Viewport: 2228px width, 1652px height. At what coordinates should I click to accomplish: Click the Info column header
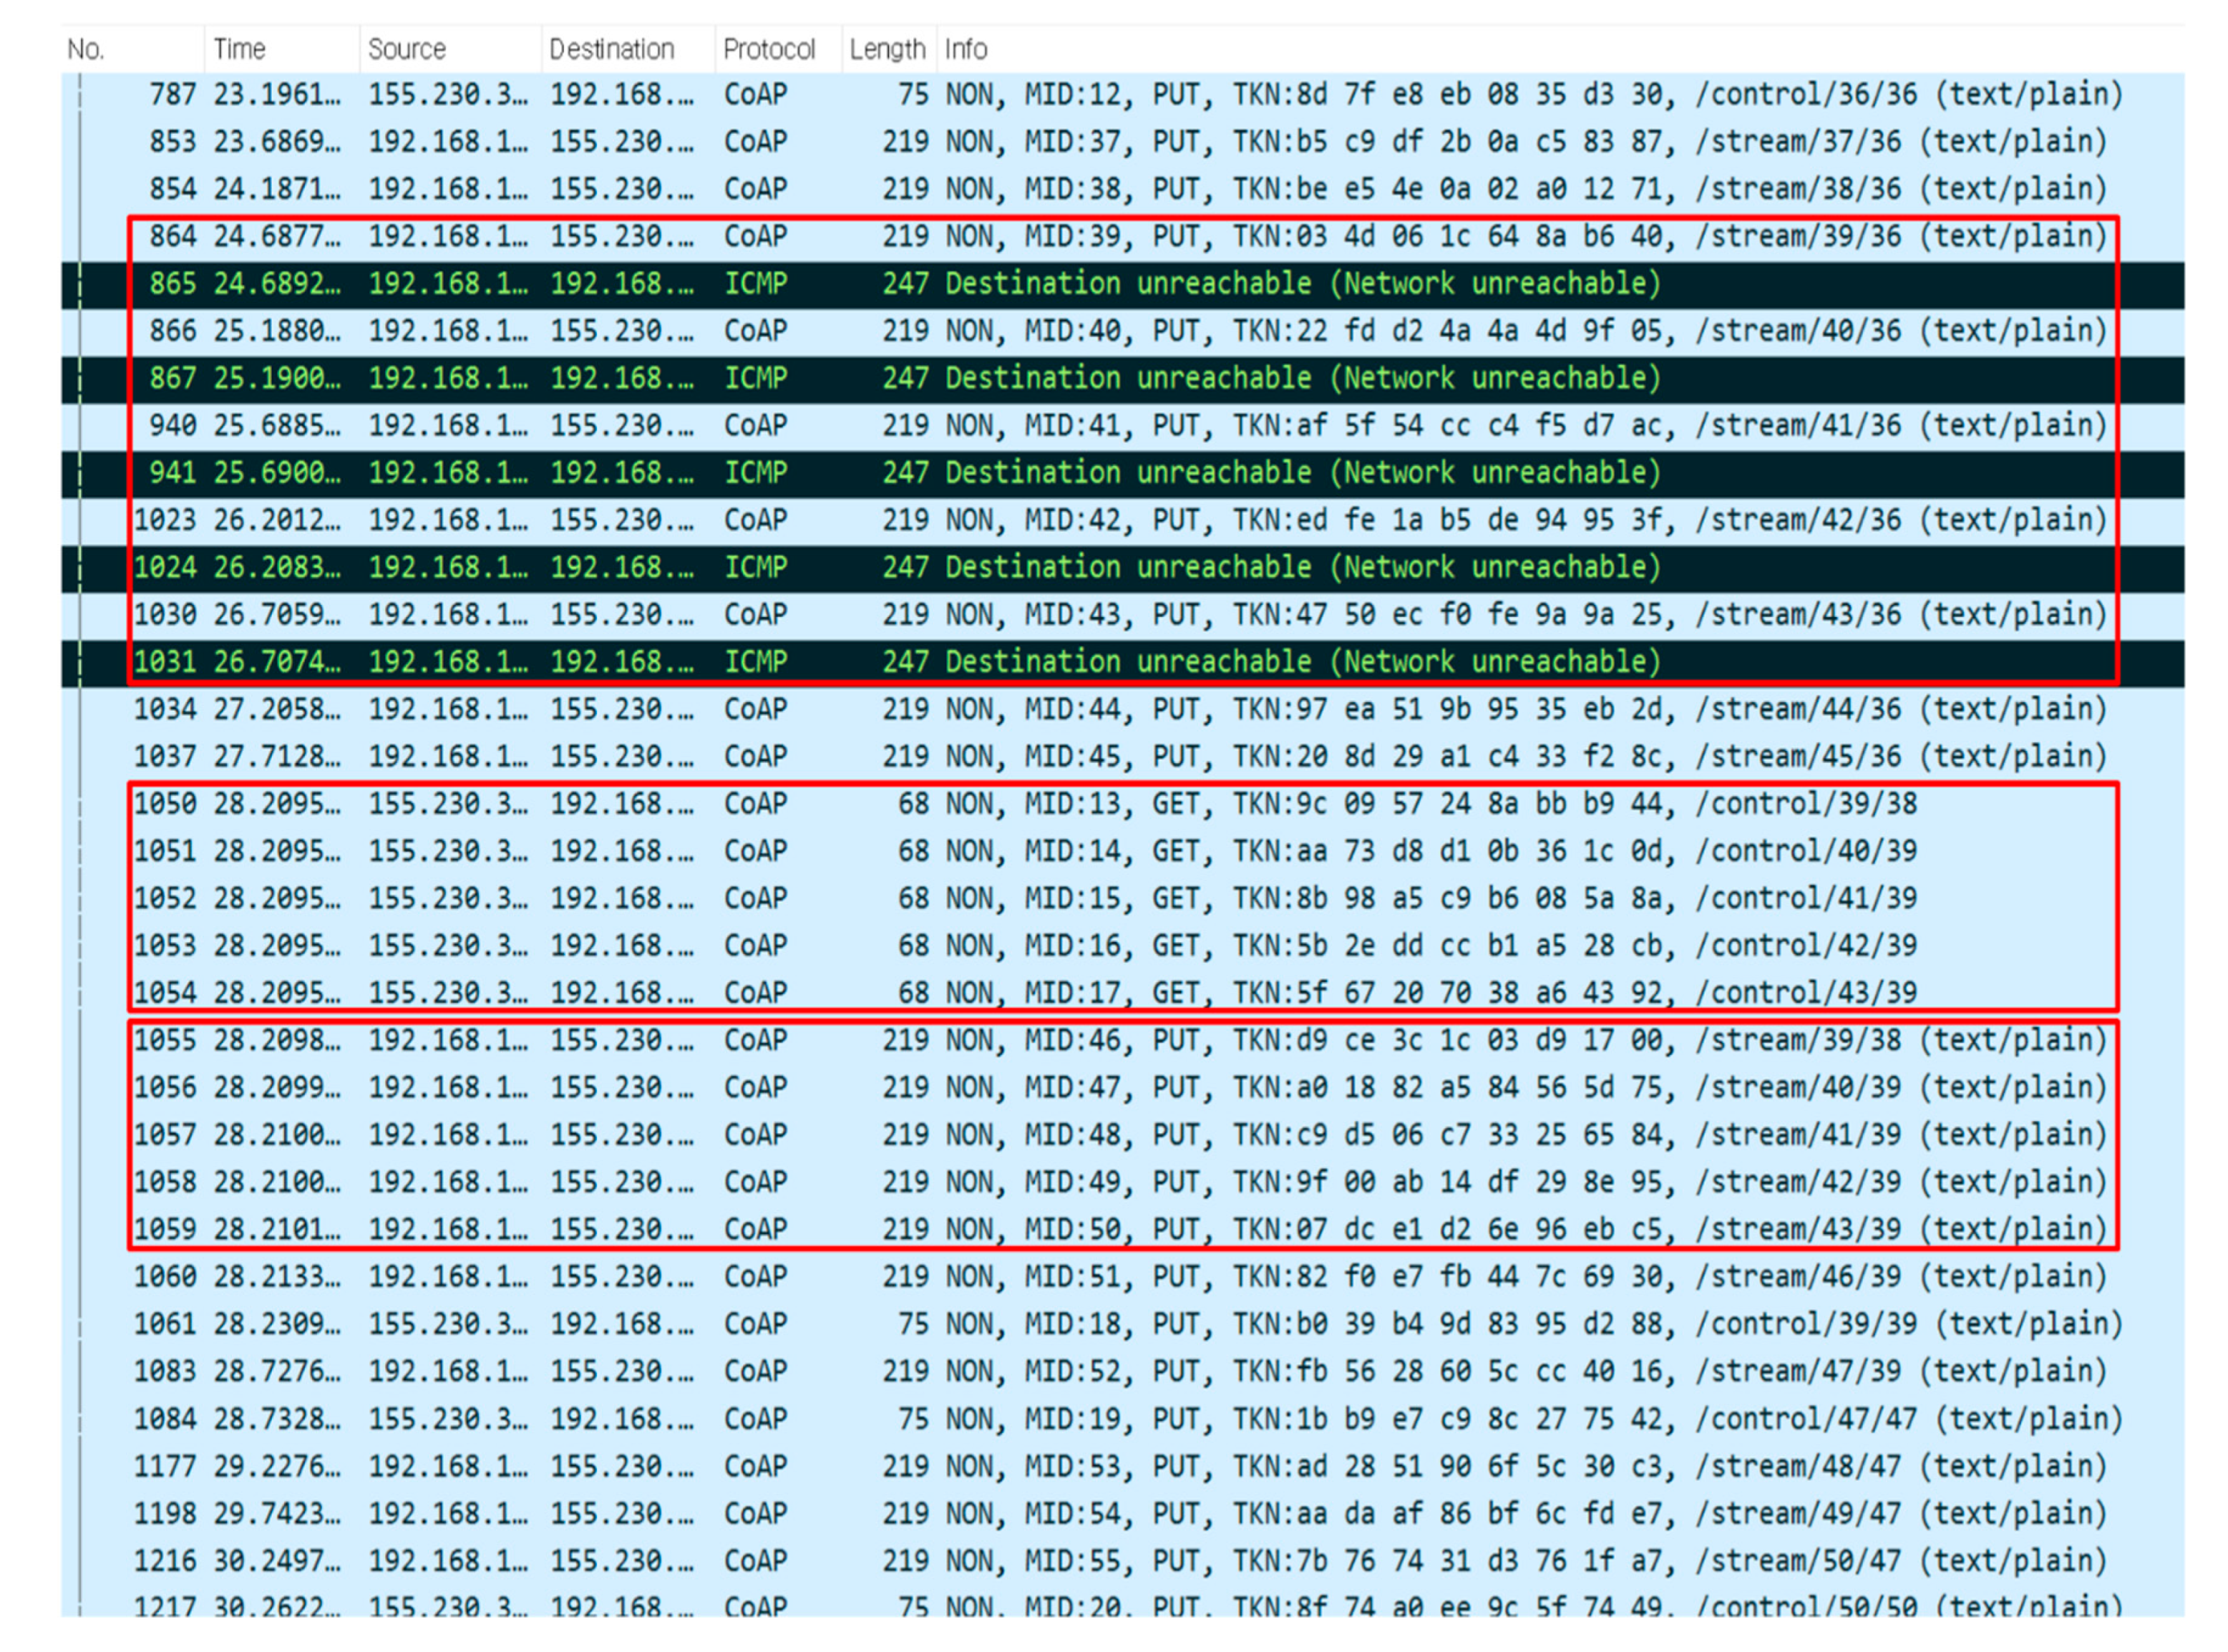965,49
